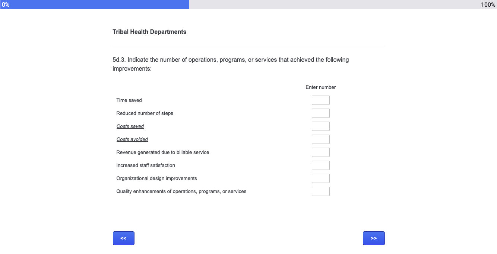
Task: Click the Costs avoided entry box
Action: [x=320, y=139]
